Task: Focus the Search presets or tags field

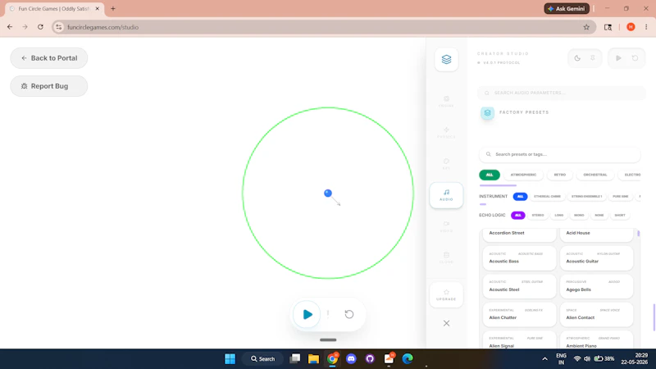Action: pyautogui.click(x=559, y=154)
